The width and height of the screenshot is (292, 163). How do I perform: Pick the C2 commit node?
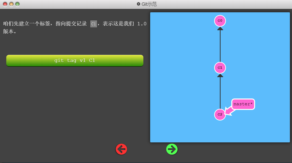pyautogui.click(x=220, y=114)
